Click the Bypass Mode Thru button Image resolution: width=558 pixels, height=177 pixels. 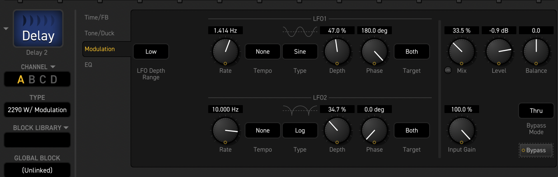pos(536,111)
